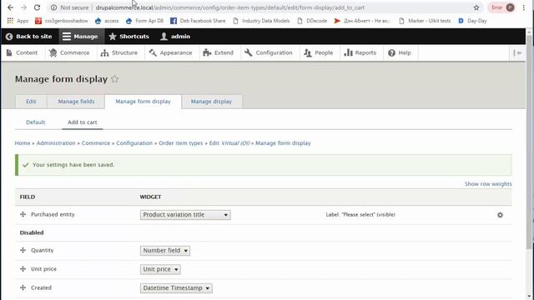Screen dimensions: 534x300
Task: Click the Commerce breadcrumb link
Action: tap(96, 143)
